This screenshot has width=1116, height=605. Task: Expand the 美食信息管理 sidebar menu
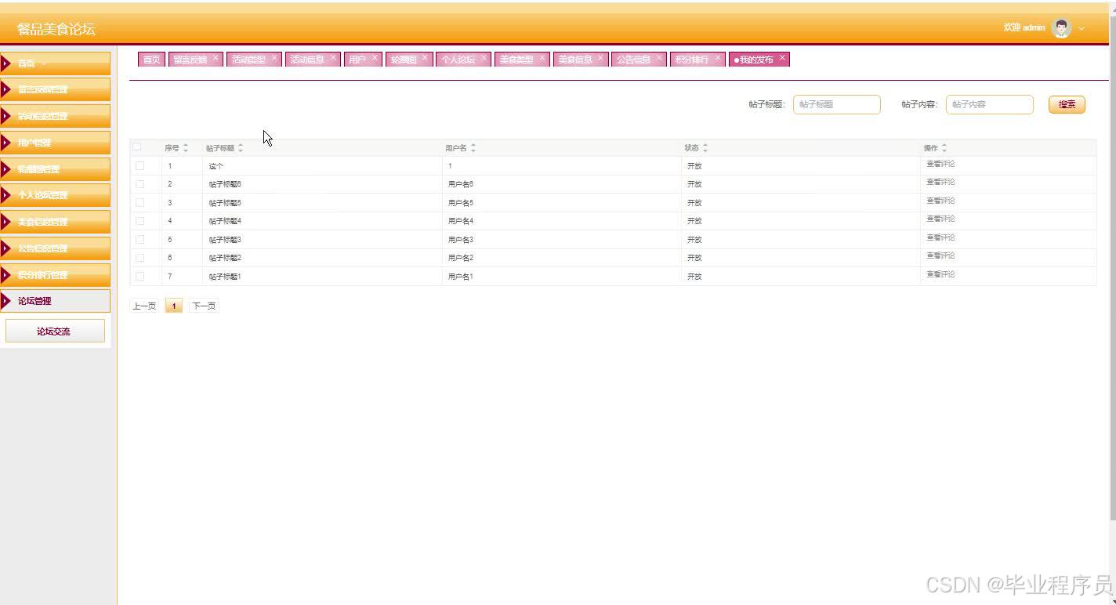55,222
